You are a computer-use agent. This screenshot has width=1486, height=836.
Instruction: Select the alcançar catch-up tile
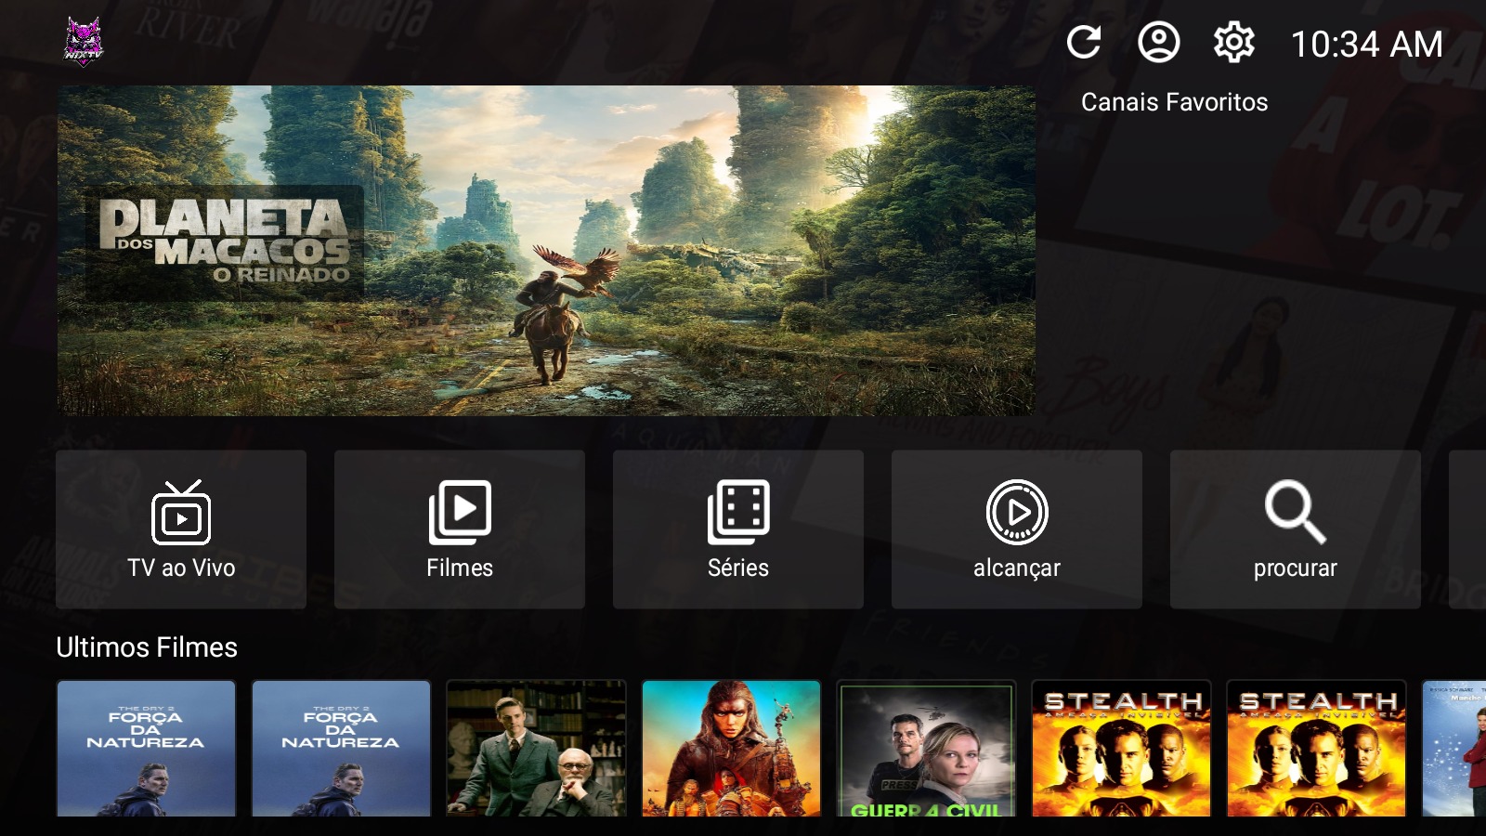point(1017,529)
